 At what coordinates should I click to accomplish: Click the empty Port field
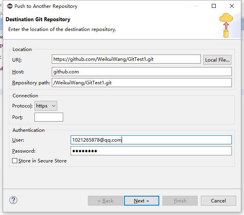pyautogui.click(x=49, y=117)
